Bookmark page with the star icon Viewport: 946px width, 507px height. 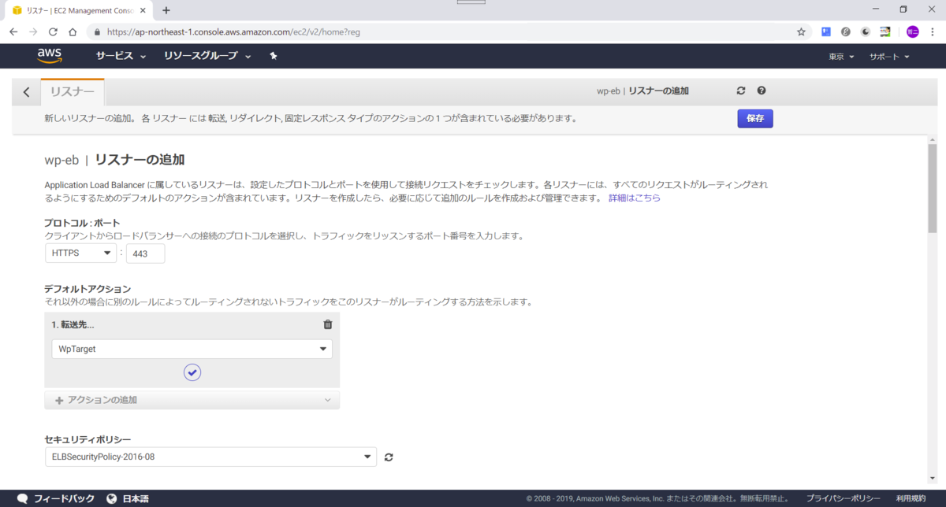[x=800, y=31]
